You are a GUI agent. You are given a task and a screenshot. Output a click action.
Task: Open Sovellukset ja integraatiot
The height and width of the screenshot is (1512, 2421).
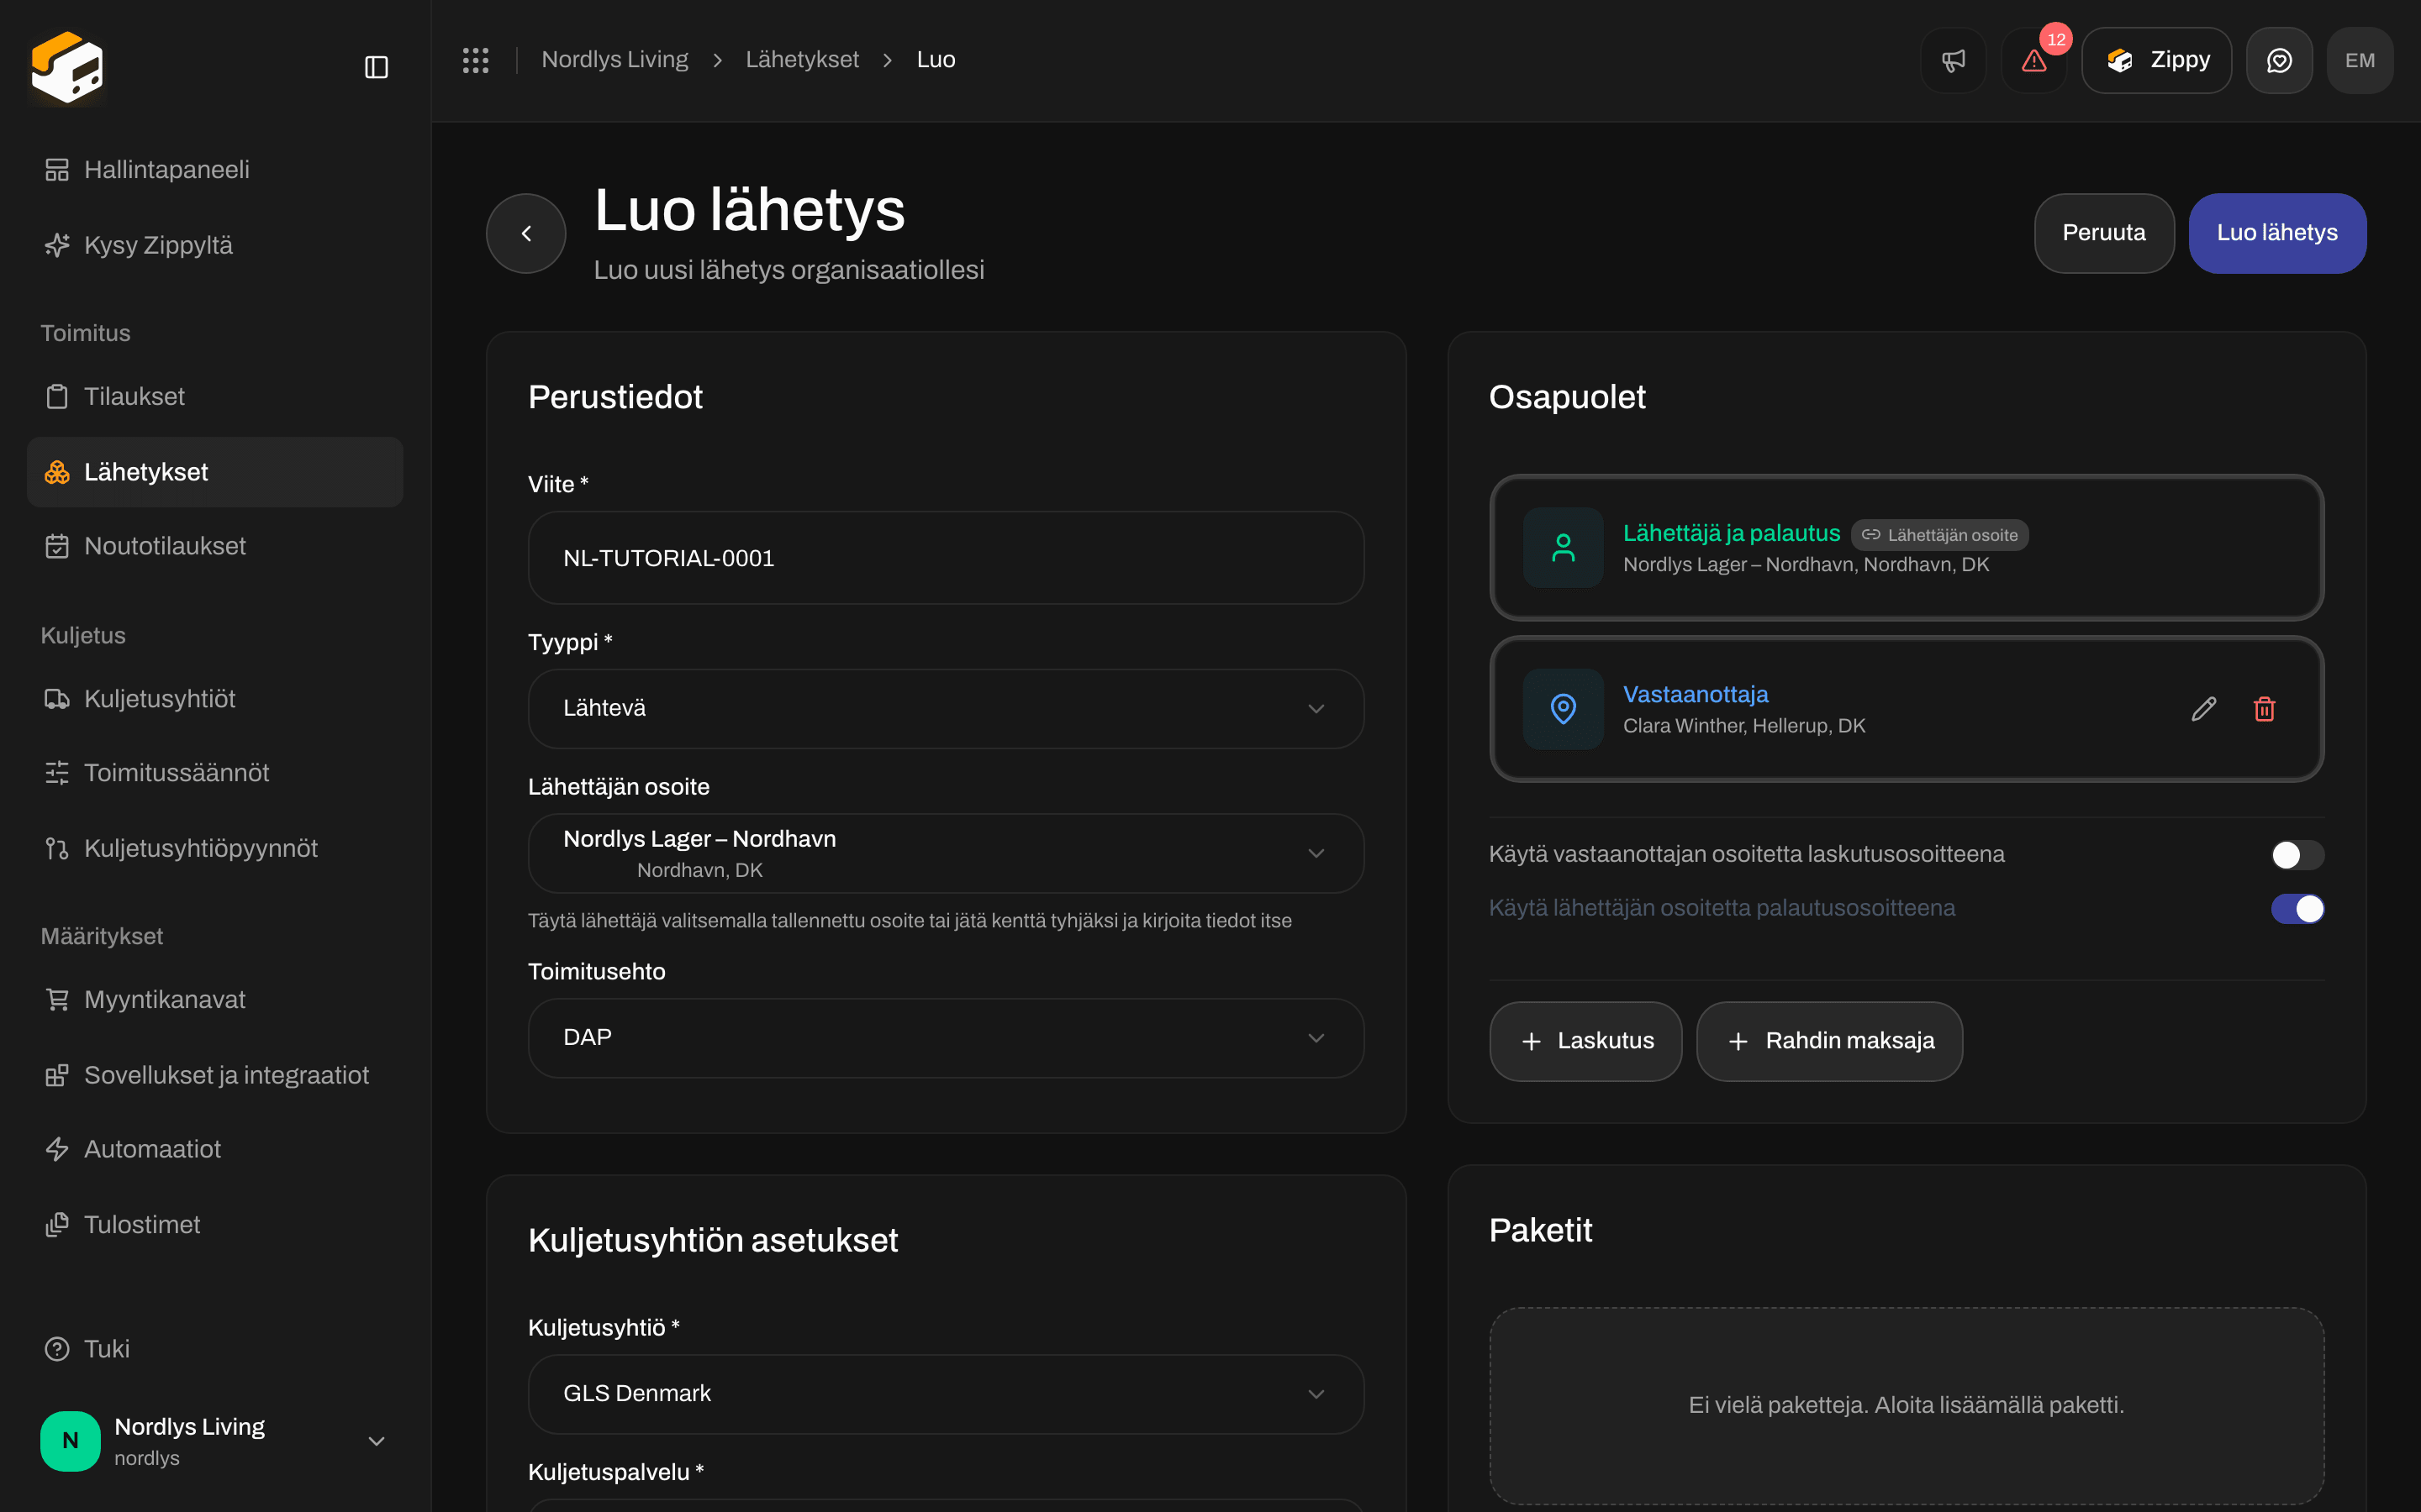tap(215, 1075)
